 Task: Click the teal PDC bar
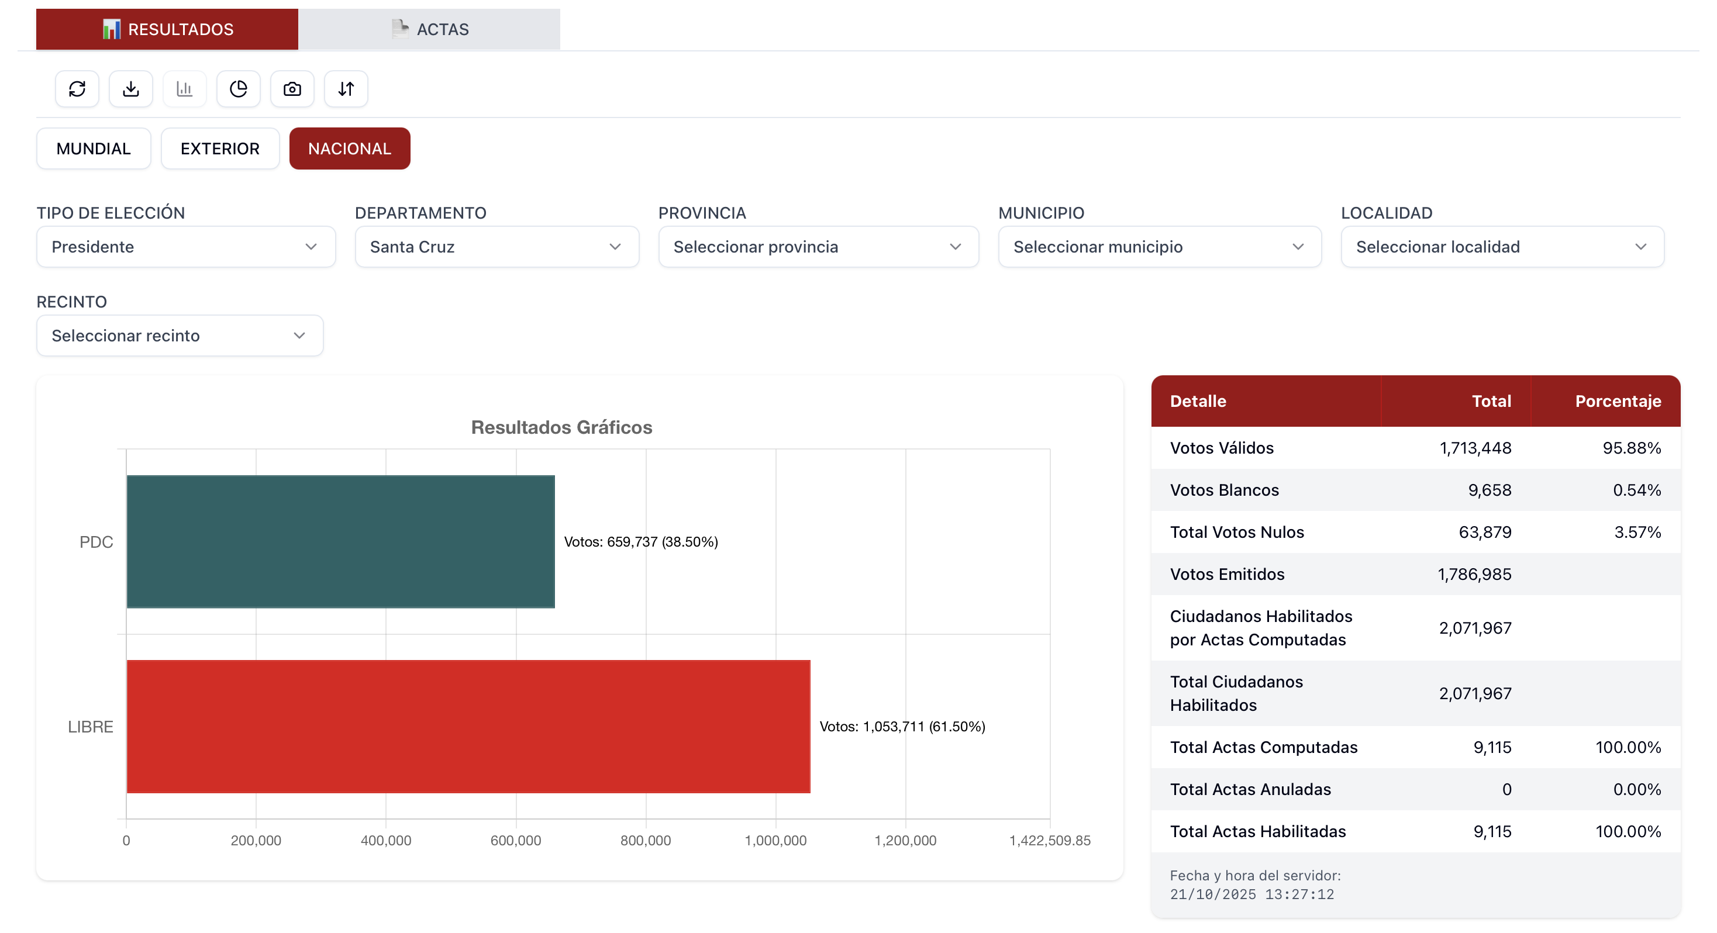(340, 541)
